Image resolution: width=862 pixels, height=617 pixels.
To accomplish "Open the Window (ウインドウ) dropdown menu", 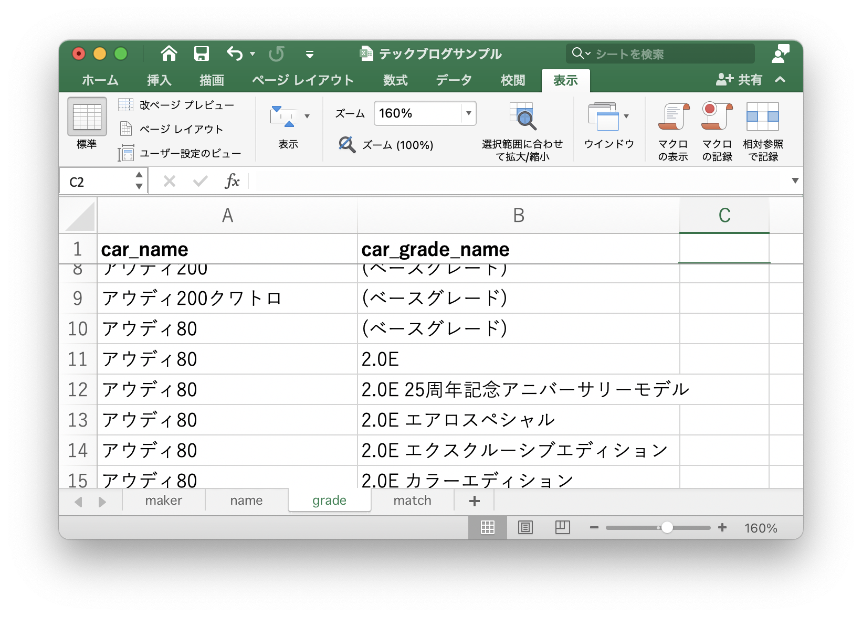I will [x=609, y=117].
